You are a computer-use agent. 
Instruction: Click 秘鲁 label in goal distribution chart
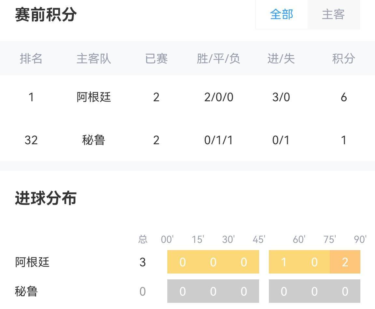(x=26, y=291)
